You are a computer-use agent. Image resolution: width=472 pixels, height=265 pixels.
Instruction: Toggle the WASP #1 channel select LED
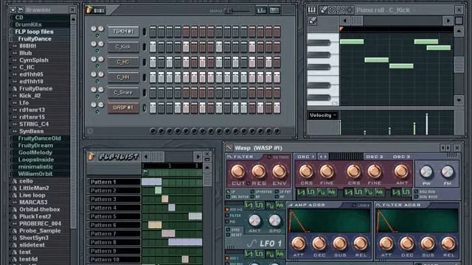[x=145, y=108]
